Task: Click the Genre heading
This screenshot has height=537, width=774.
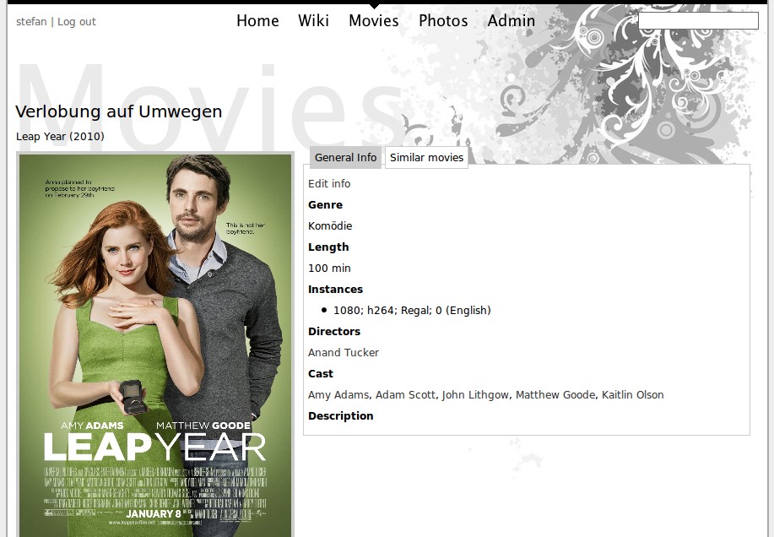Action: (325, 205)
